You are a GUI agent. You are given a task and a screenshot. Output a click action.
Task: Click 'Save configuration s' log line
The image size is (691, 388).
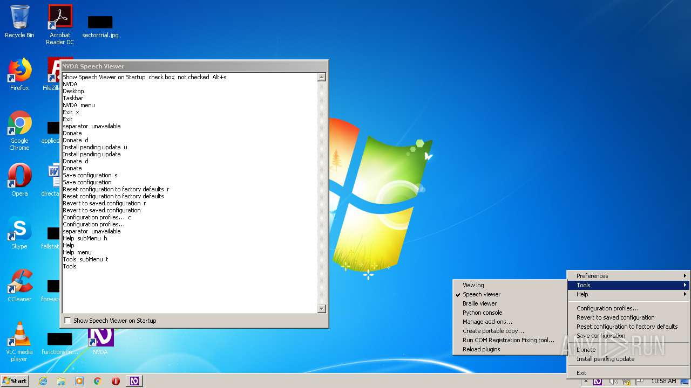click(x=90, y=175)
